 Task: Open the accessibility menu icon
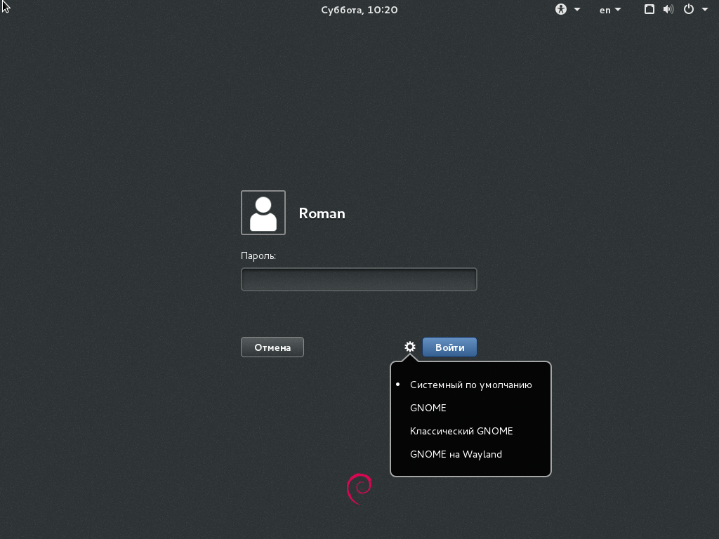click(561, 10)
